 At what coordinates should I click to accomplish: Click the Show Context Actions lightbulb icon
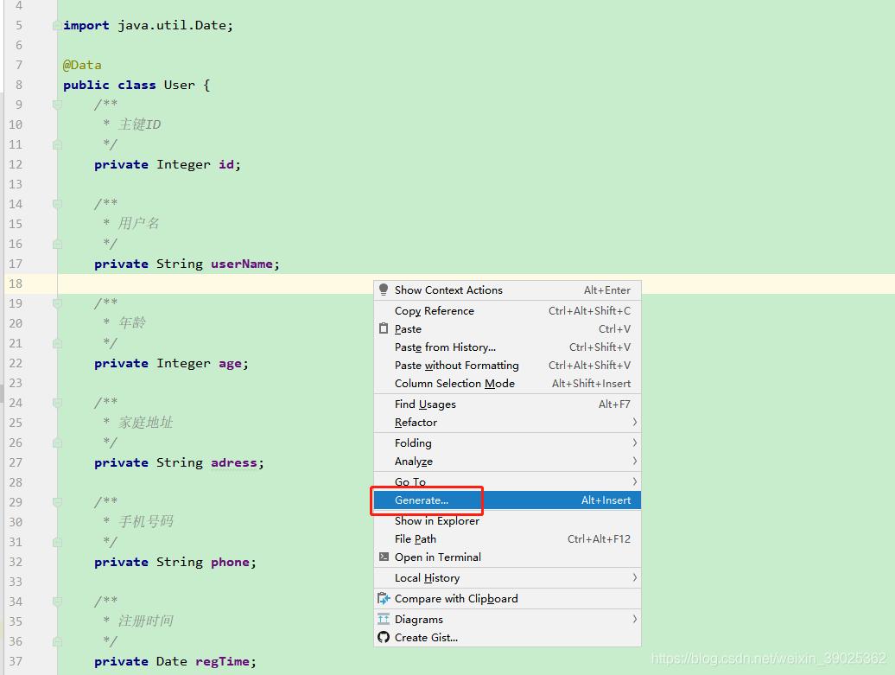tap(384, 290)
